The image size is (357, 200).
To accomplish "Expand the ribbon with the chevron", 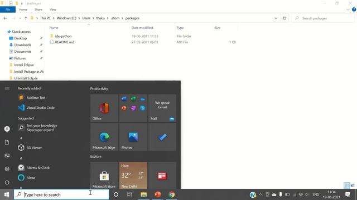I will click(x=348, y=9).
